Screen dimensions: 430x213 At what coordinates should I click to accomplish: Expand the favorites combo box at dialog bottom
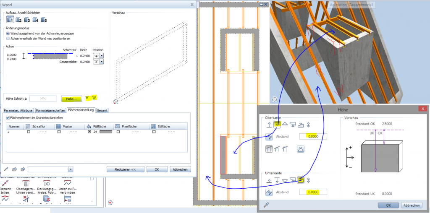point(71,169)
